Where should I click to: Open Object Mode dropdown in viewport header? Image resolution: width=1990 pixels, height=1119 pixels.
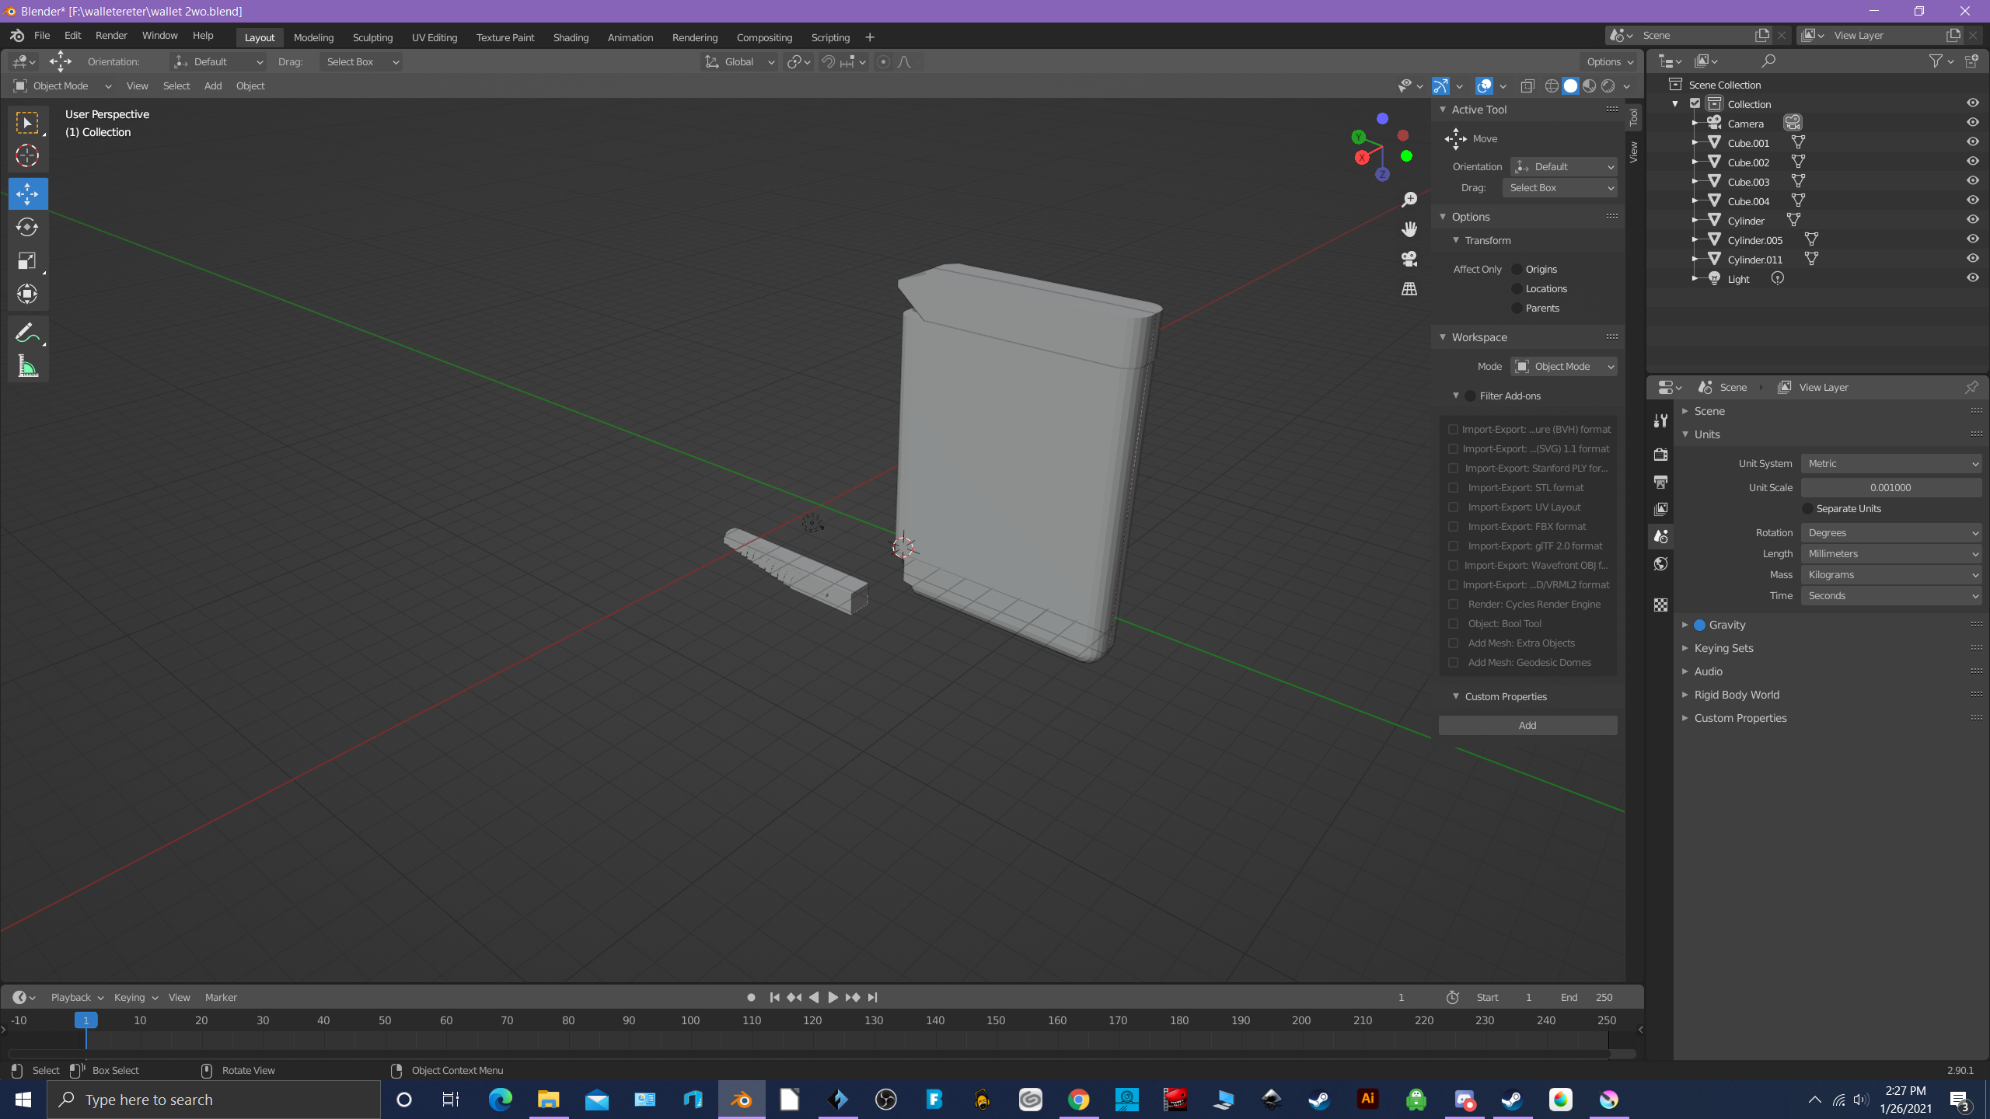[x=62, y=85]
